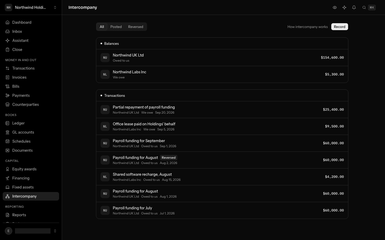Open Payroll funding for July transaction

click(222, 210)
